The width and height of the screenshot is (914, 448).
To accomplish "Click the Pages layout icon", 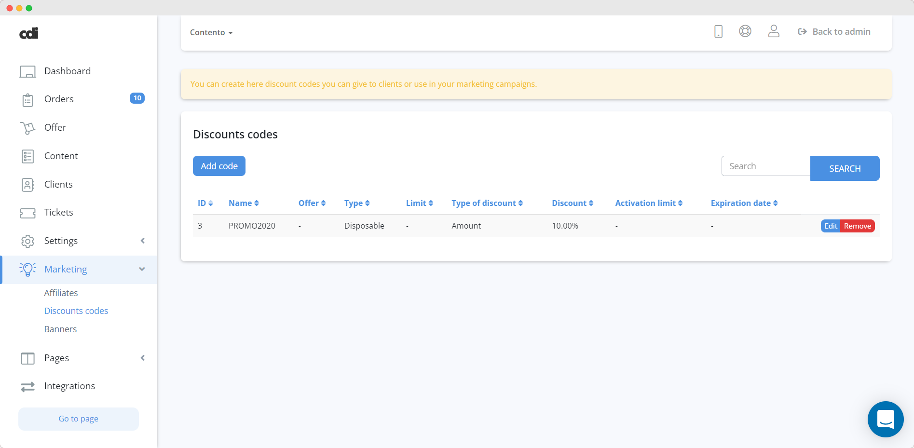I will tap(27, 358).
